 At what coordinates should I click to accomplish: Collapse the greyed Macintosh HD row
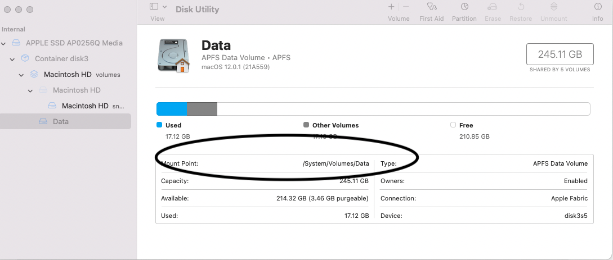pos(30,90)
